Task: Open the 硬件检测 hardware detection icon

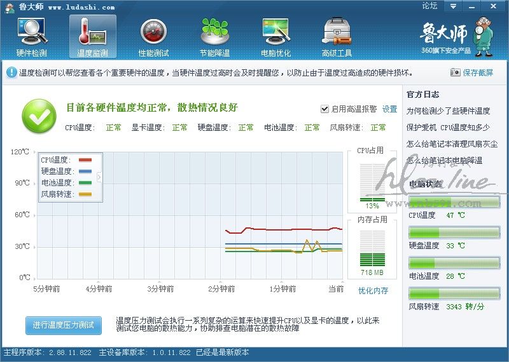Action: pos(31,30)
